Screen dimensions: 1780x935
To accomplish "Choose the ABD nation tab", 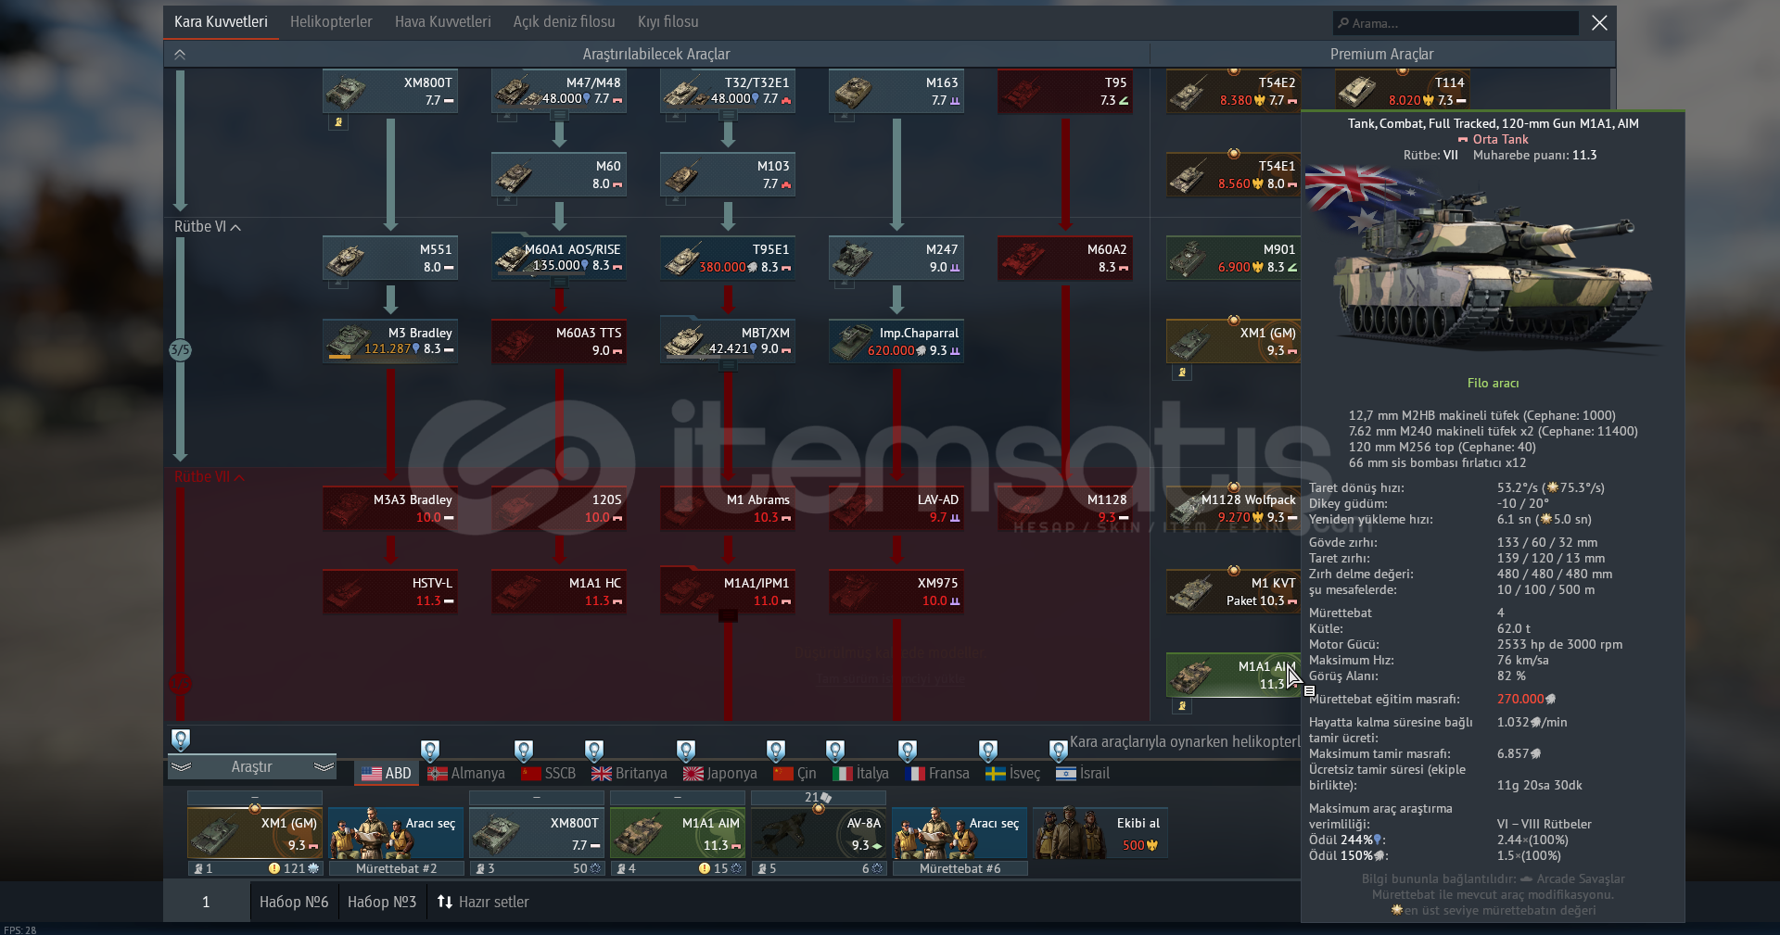I will pos(387,773).
